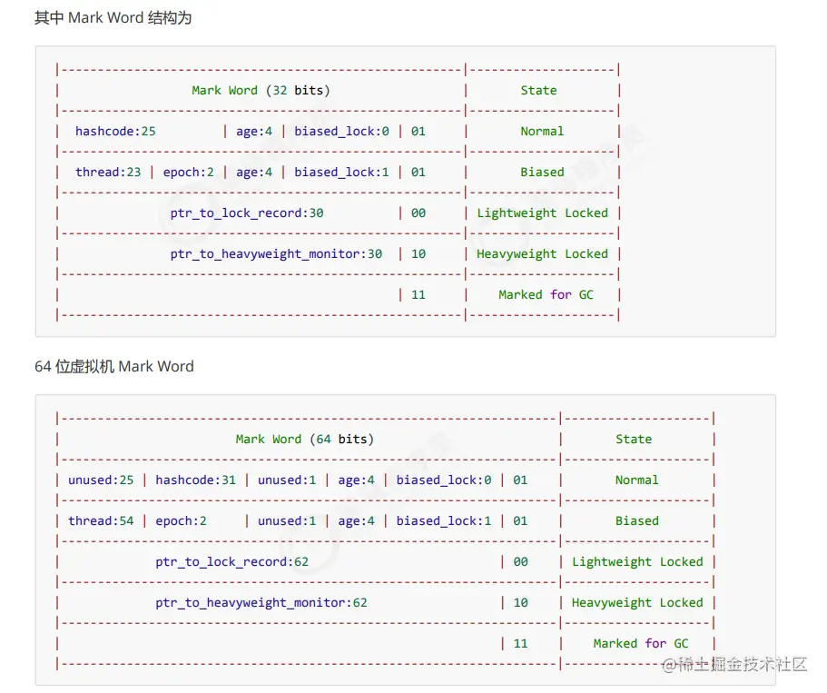Select 'Marked for GC' in the 64 bits table
Viewport: 827px width, 693px height.
(x=641, y=643)
